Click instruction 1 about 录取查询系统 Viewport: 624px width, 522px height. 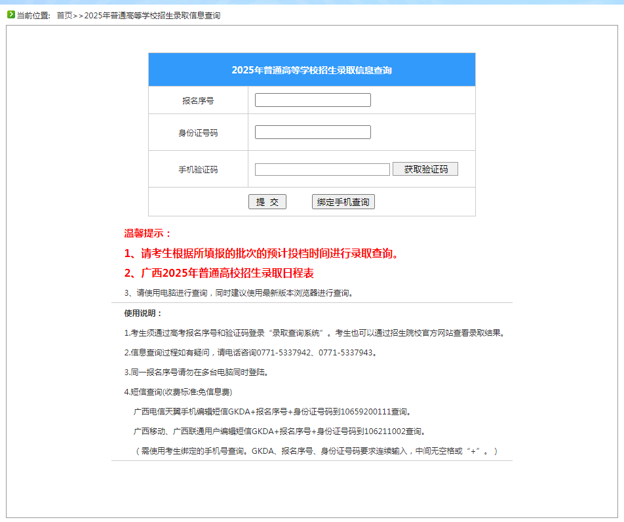pos(315,333)
